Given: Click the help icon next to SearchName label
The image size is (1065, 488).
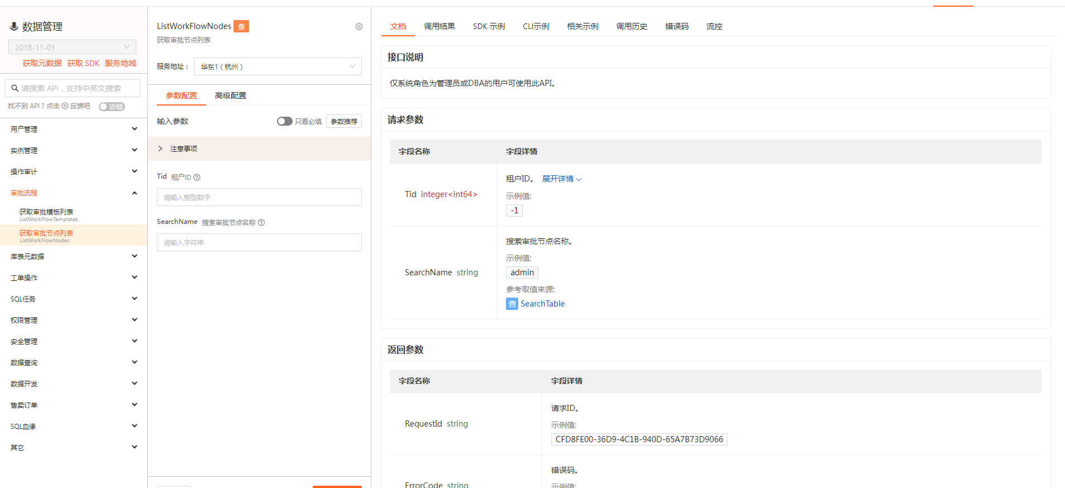Looking at the screenshot, I should pos(261,222).
